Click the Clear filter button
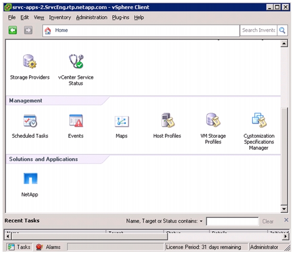Screen dimensions: 292x262 (268, 221)
